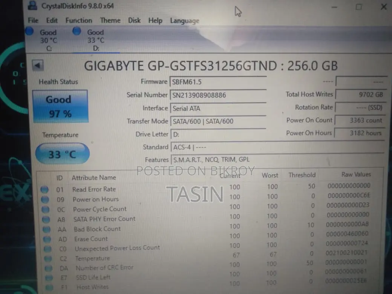Click the status dot for Power Cycle Count

click(46, 209)
